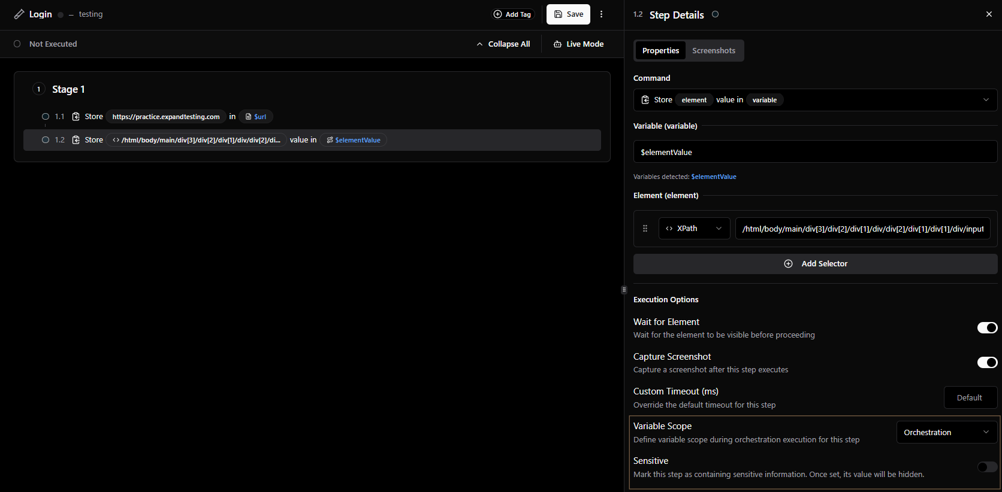Enable the Sensitive toggle
The width and height of the screenshot is (1002, 492).
pos(987,467)
